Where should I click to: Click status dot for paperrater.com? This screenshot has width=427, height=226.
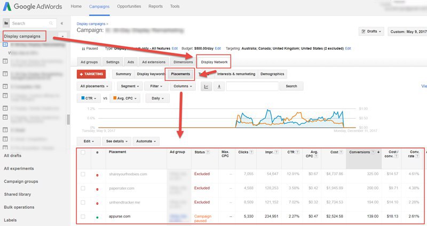(x=97, y=189)
